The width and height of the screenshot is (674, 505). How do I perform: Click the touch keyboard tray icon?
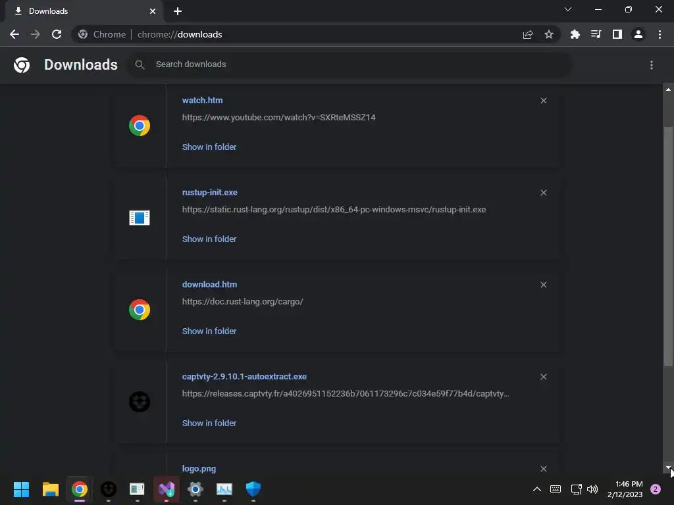coord(556,489)
